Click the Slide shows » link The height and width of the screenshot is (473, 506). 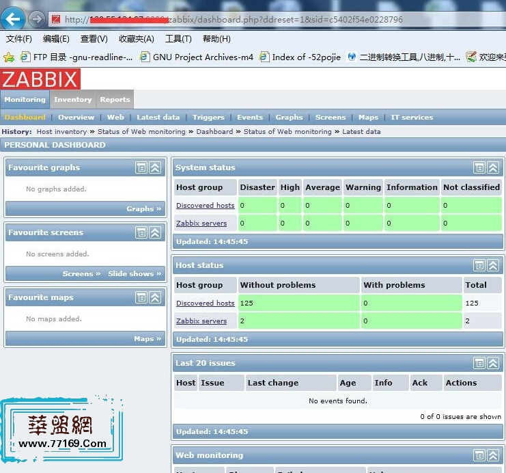[135, 274]
